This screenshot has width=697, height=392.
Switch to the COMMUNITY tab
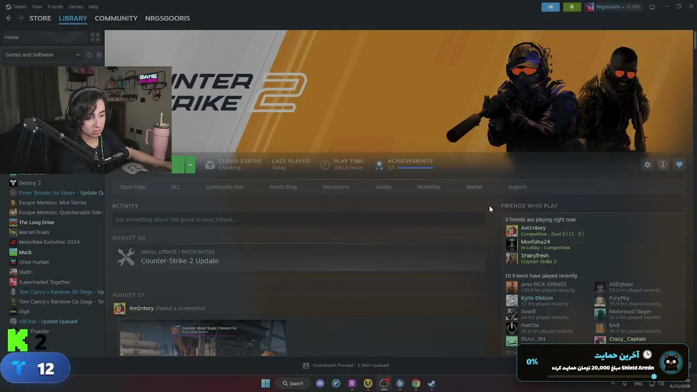click(x=116, y=18)
